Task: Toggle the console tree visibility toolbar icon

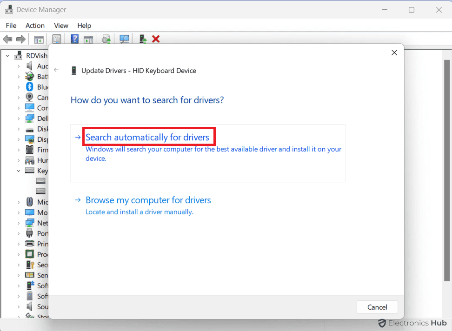Action: pyautogui.click(x=39, y=39)
